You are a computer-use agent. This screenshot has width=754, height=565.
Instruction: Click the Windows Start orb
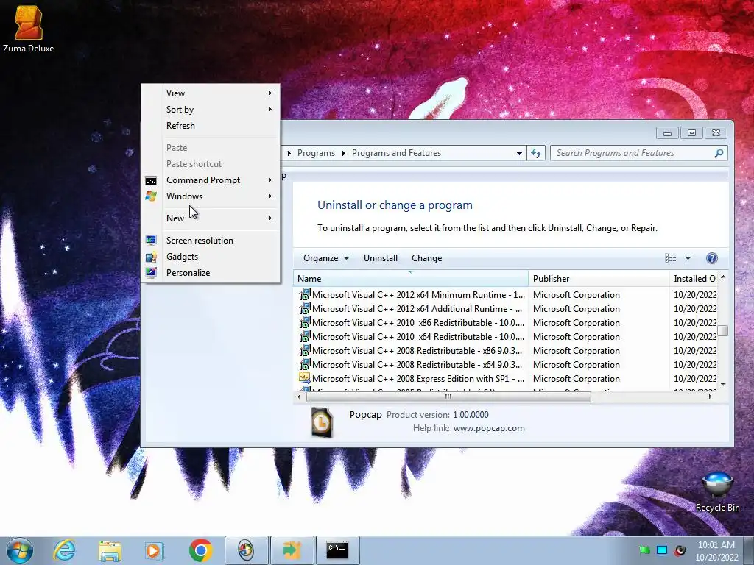coord(20,550)
